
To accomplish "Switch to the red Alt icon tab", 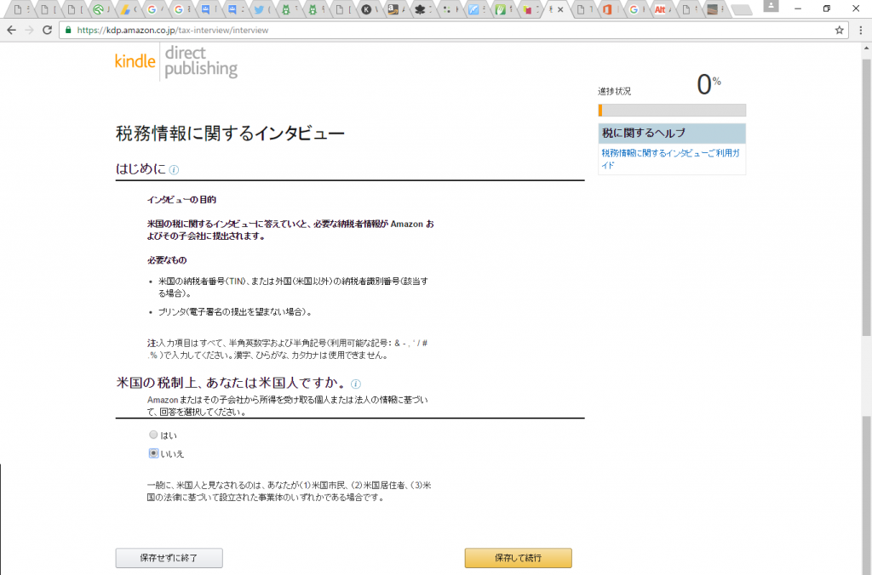I will (660, 9).
